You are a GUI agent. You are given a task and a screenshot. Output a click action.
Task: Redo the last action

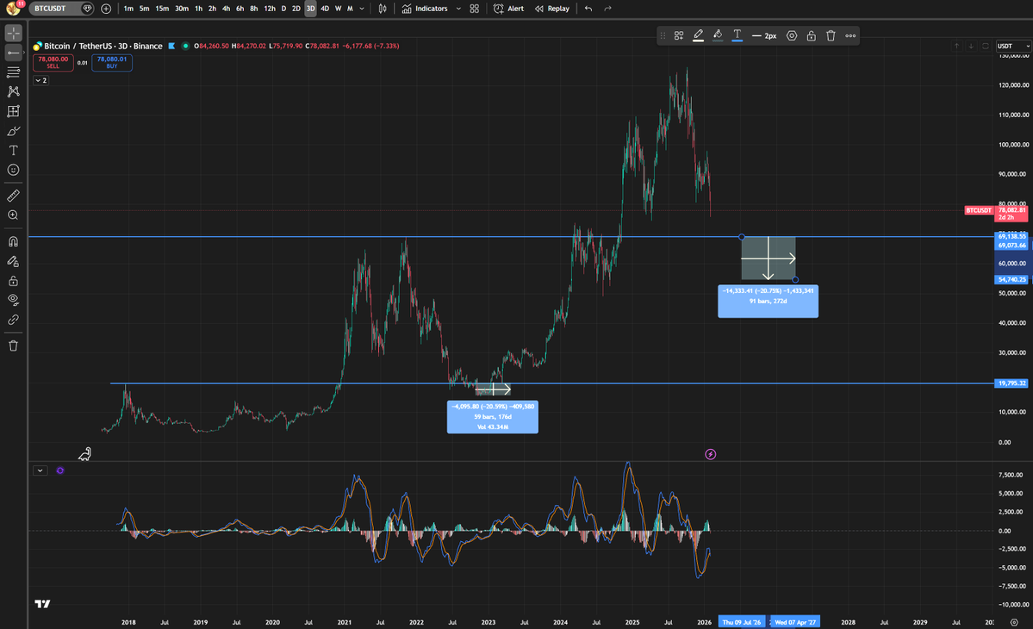pos(607,9)
